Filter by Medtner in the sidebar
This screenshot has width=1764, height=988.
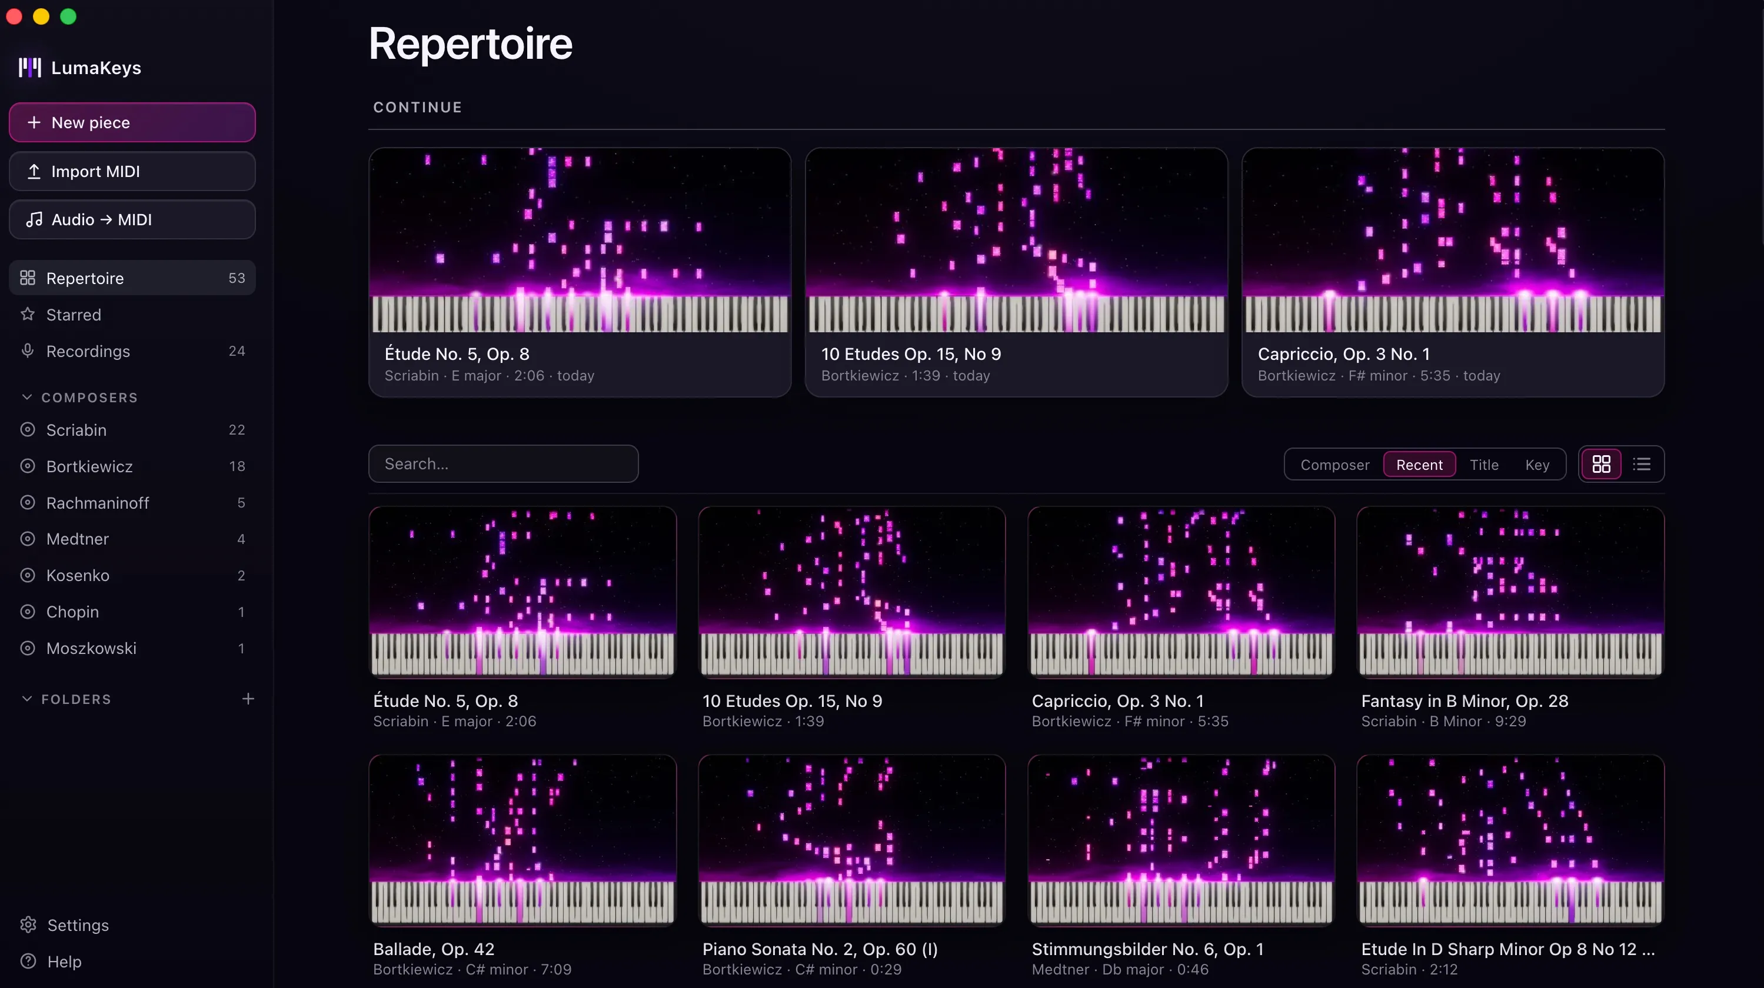132,539
